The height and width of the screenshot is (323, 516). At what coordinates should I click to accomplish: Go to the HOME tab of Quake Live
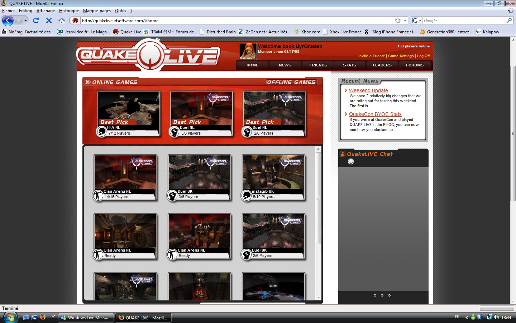coord(252,65)
